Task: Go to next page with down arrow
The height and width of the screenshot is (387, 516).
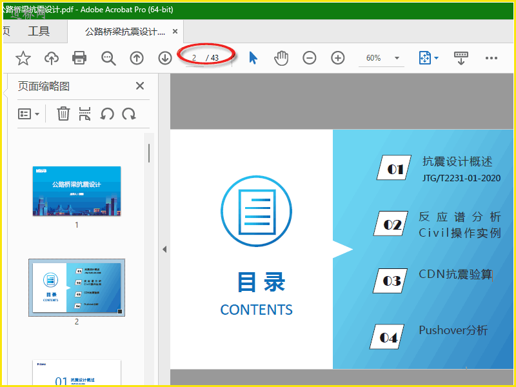Action: coord(165,58)
